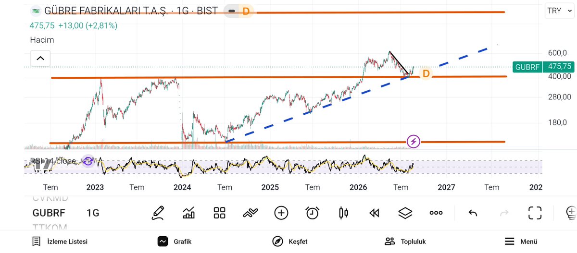Tap the lightbulb idea icon at toolbar edge
This screenshot has height=253, width=577.
[571, 213]
